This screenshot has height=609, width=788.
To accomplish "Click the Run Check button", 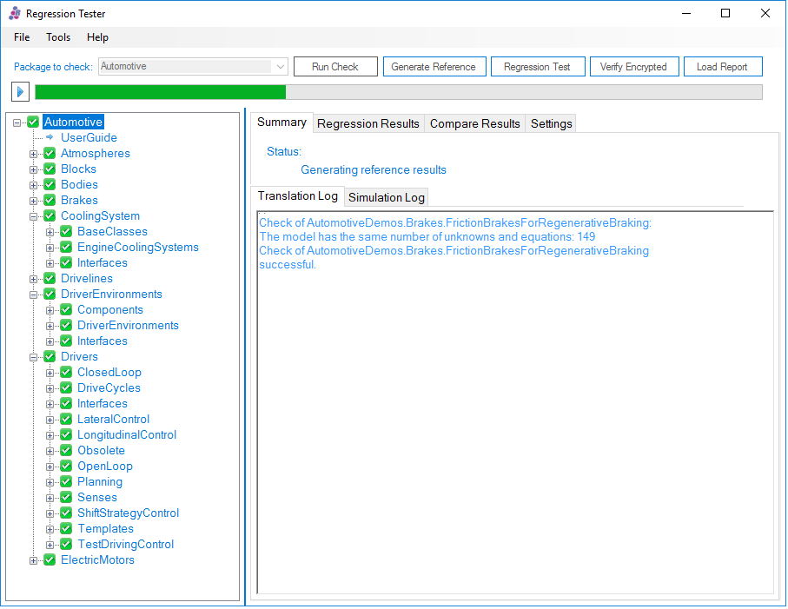I will (x=335, y=66).
